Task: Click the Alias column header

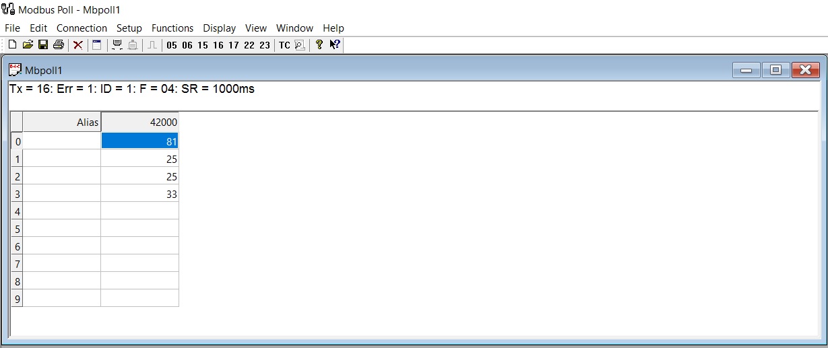Action: click(x=62, y=123)
